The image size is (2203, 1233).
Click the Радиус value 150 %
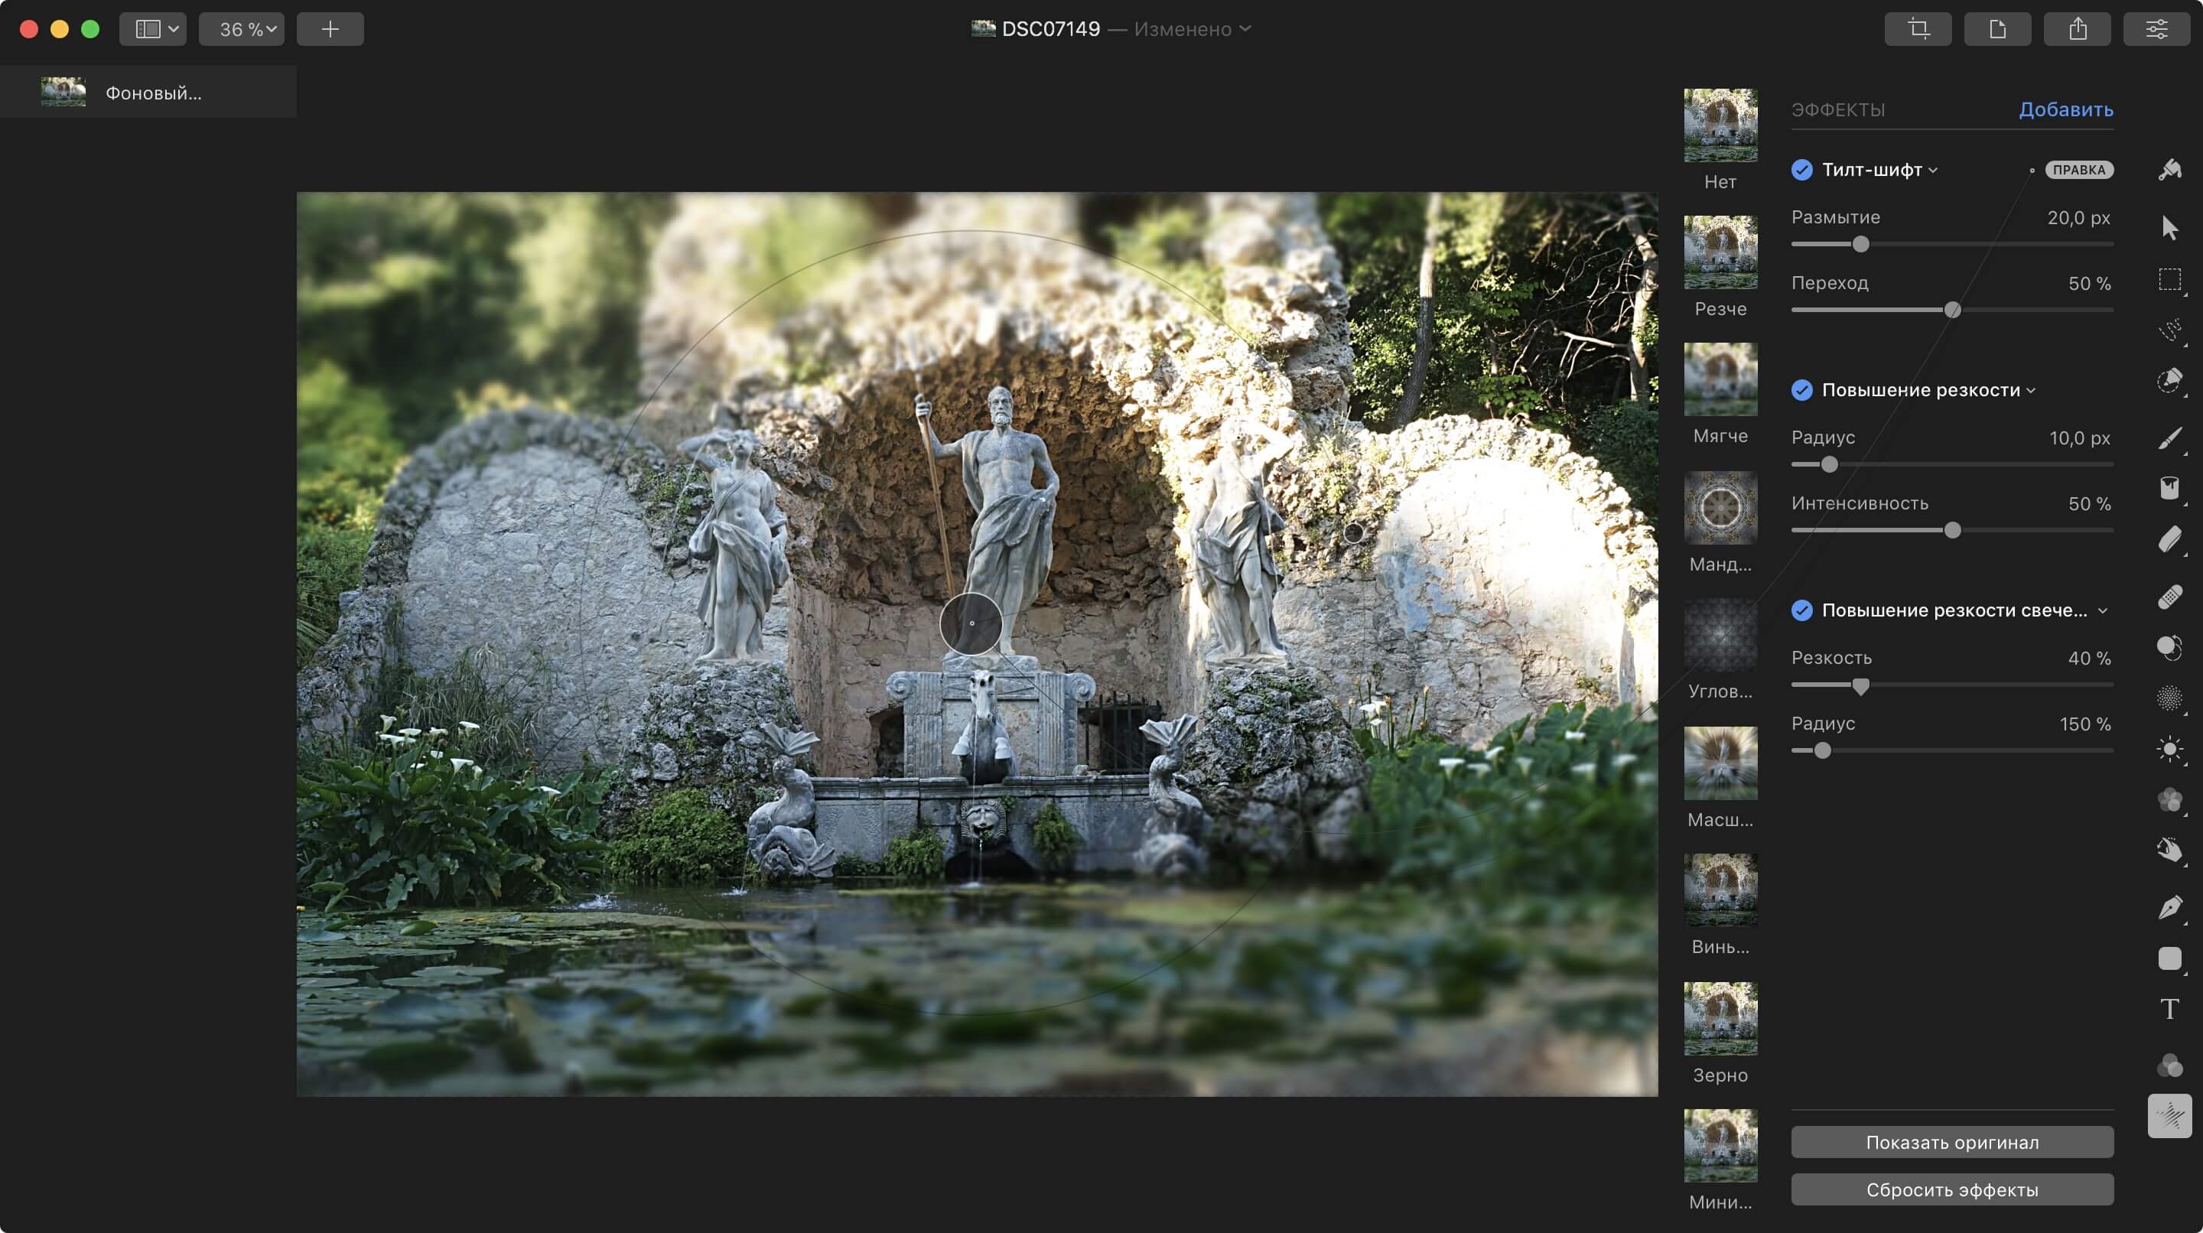pyautogui.click(x=2085, y=724)
